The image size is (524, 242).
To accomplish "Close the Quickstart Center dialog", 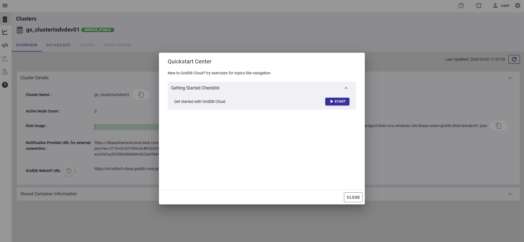I will pos(353,197).
